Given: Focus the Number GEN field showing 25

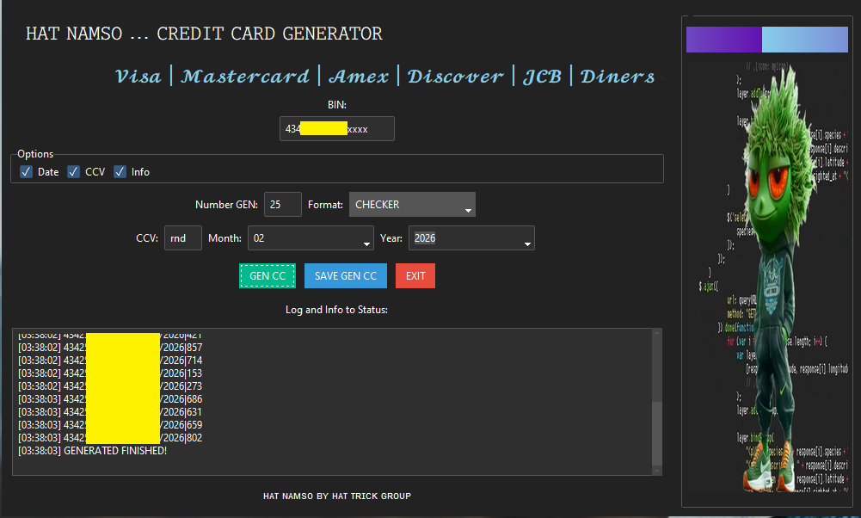Looking at the screenshot, I should tap(282, 205).
